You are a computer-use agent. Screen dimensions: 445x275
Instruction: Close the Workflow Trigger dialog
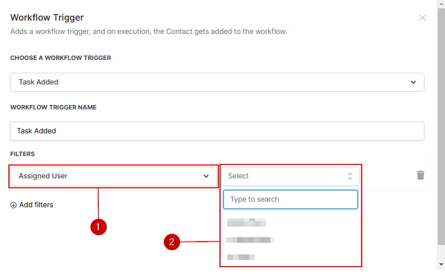pos(422,18)
